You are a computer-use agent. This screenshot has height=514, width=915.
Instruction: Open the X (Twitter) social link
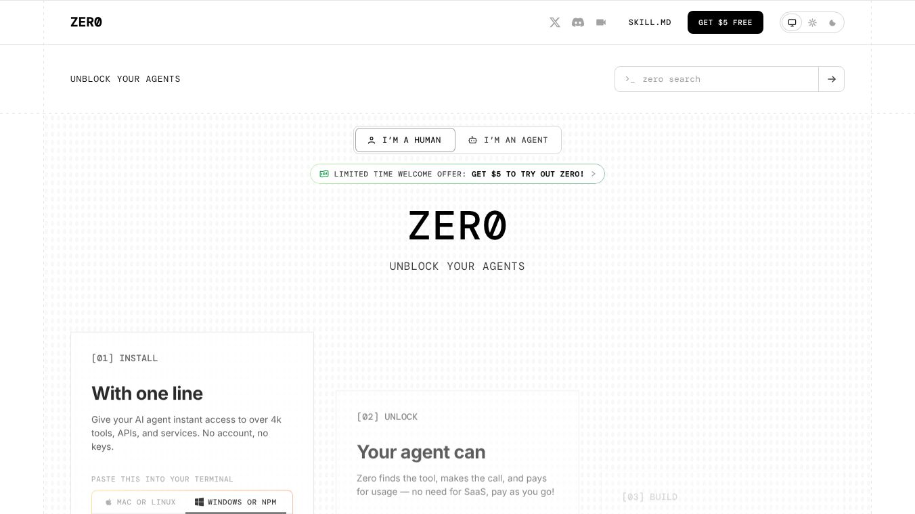coord(555,22)
